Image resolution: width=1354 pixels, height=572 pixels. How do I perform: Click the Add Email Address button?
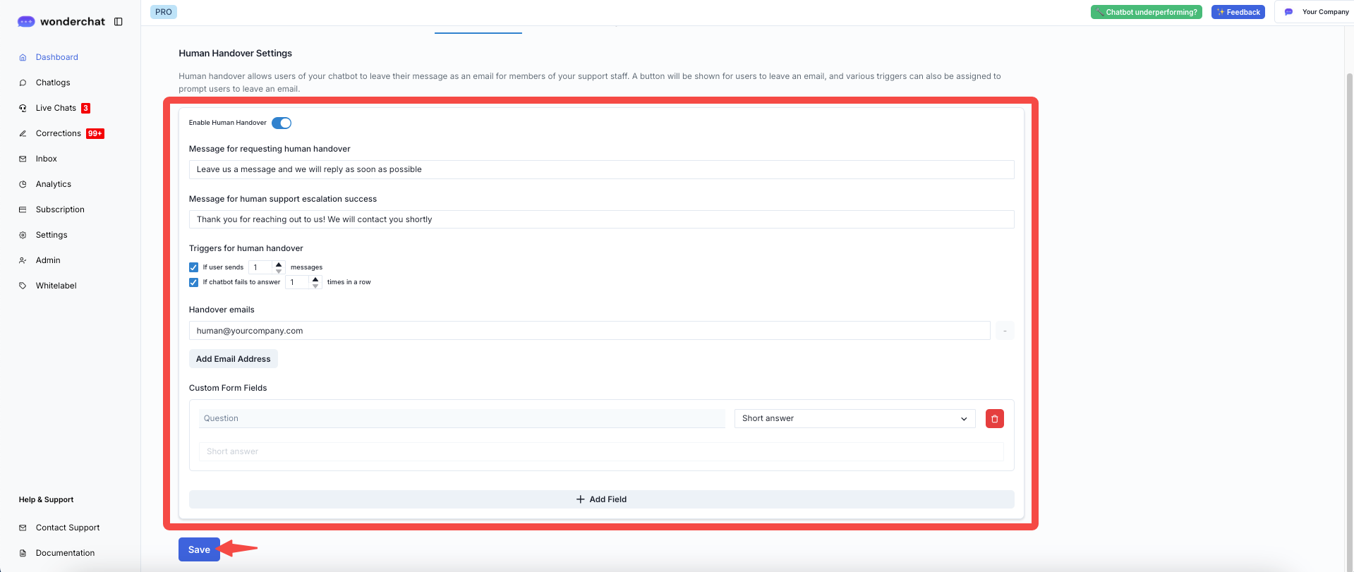233,359
